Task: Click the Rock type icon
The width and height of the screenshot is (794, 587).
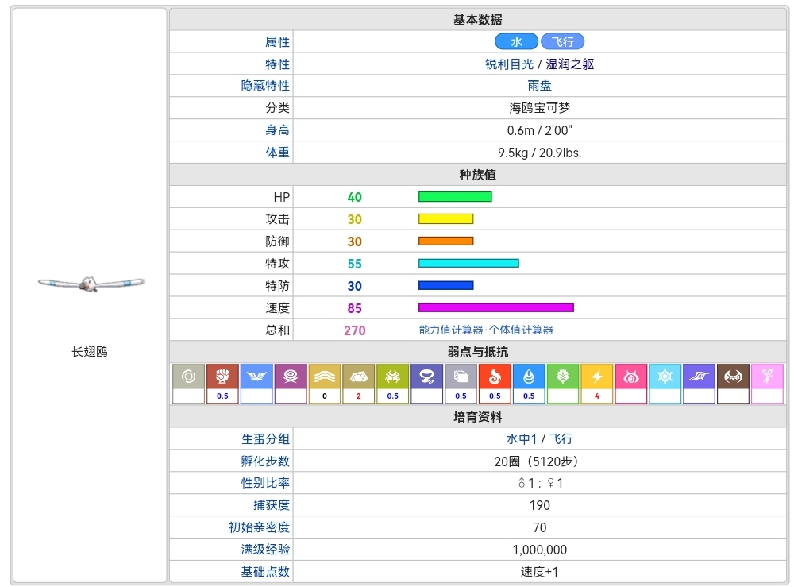Action: (x=359, y=377)
